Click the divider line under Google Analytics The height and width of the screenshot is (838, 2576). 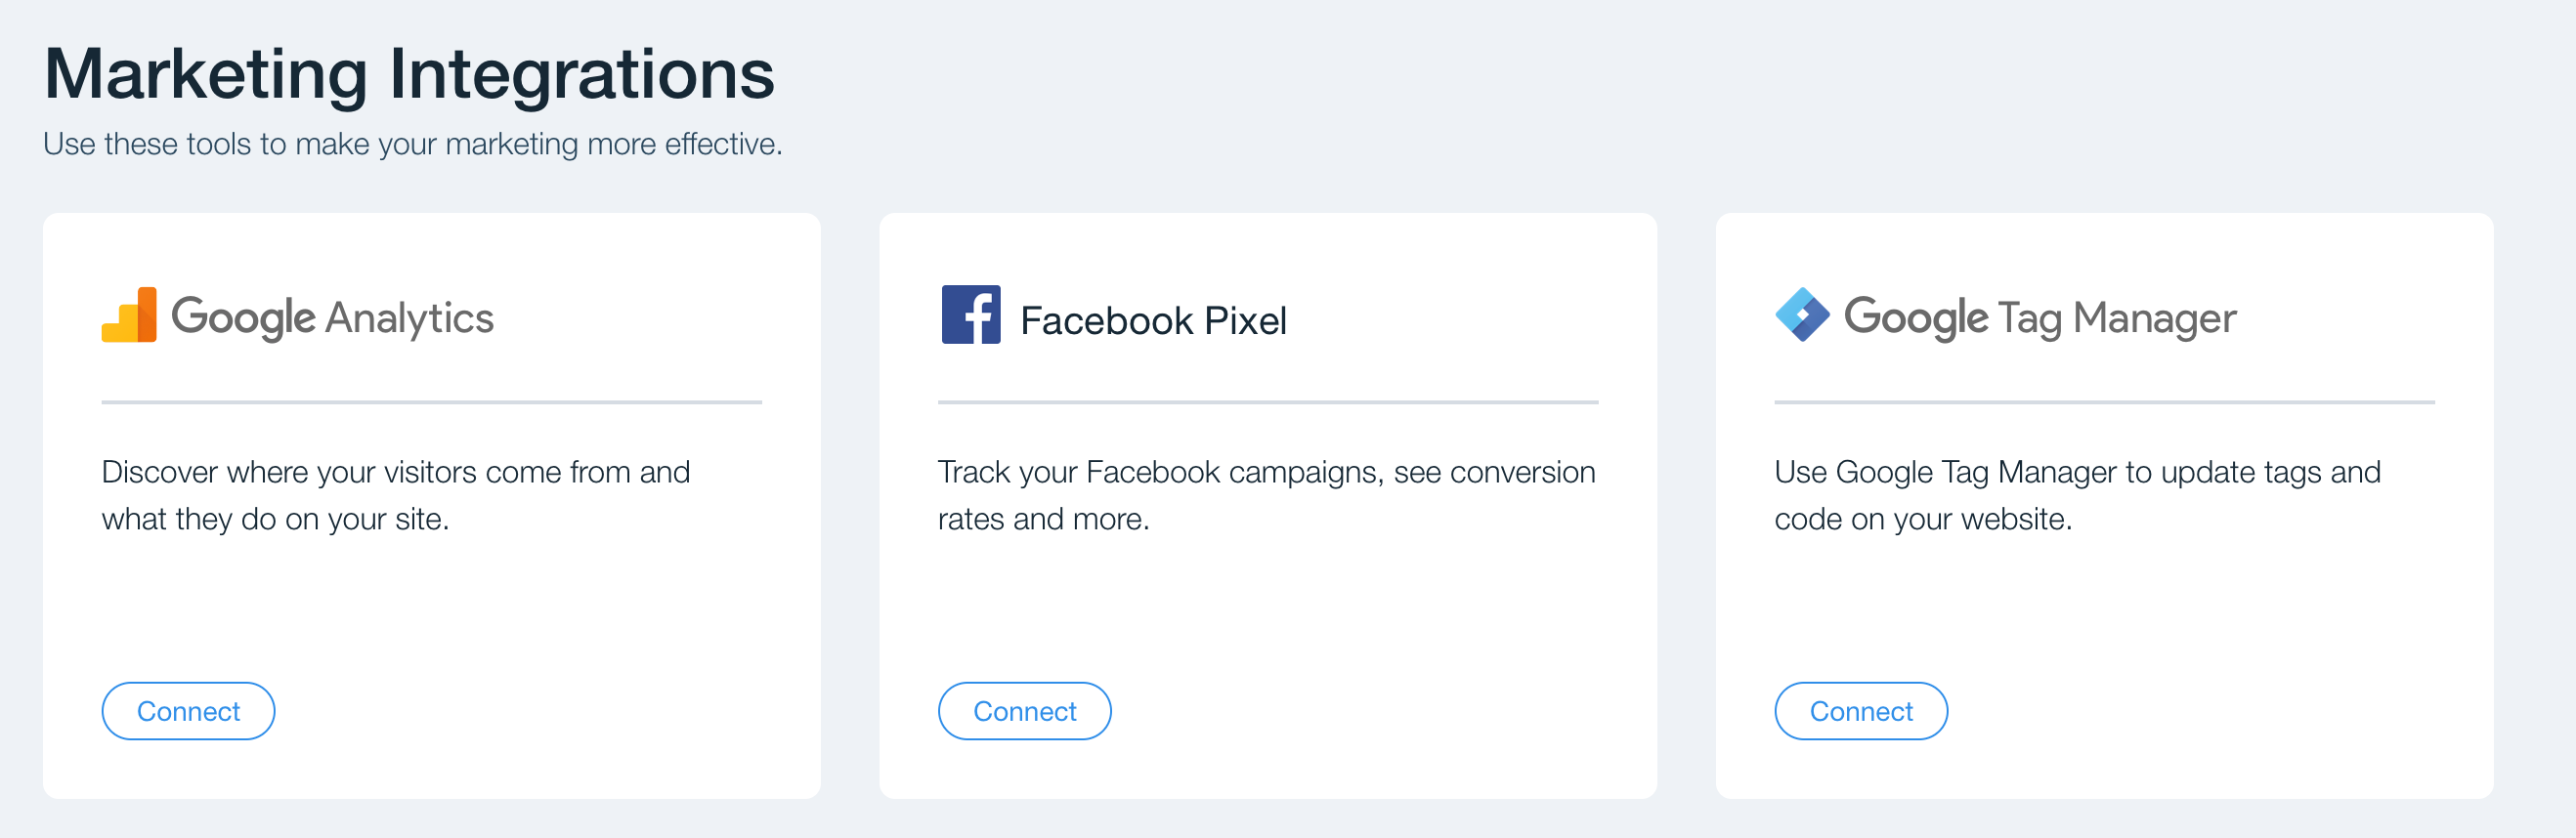pos(432,402)
